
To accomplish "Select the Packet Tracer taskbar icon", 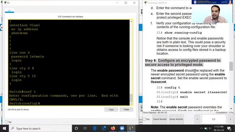I will pyautogui.click(x=131, y=128).
